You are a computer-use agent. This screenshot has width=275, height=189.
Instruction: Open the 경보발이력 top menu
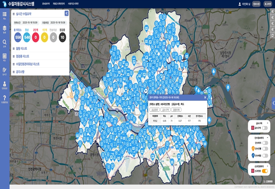pyautogui.click(x=46, y=4)
